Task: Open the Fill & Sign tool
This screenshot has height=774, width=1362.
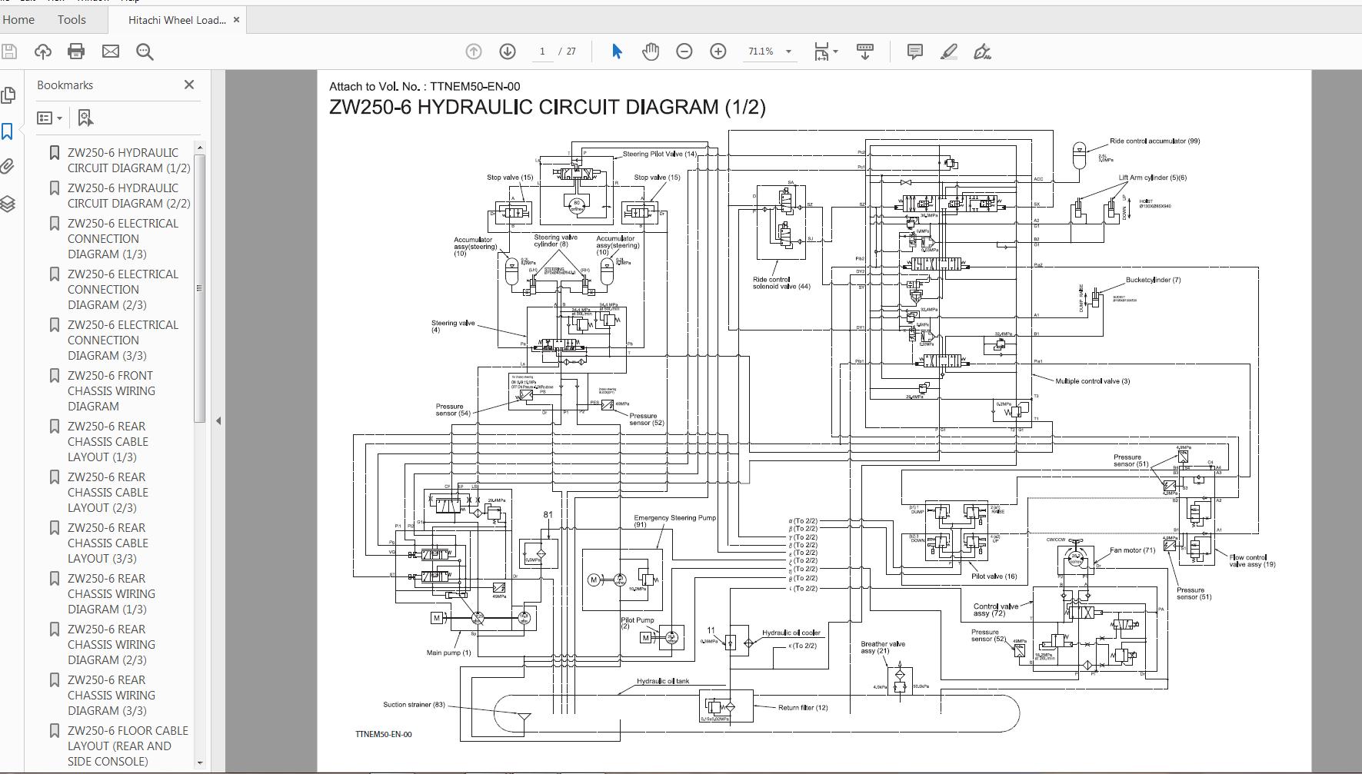Action: (x=982, y=51)
